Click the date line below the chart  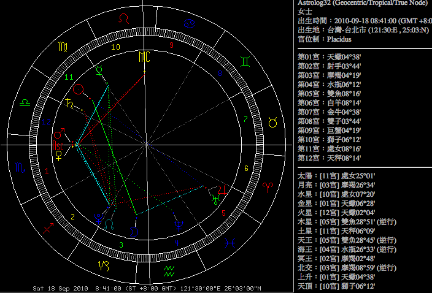(x=147, y=288)
